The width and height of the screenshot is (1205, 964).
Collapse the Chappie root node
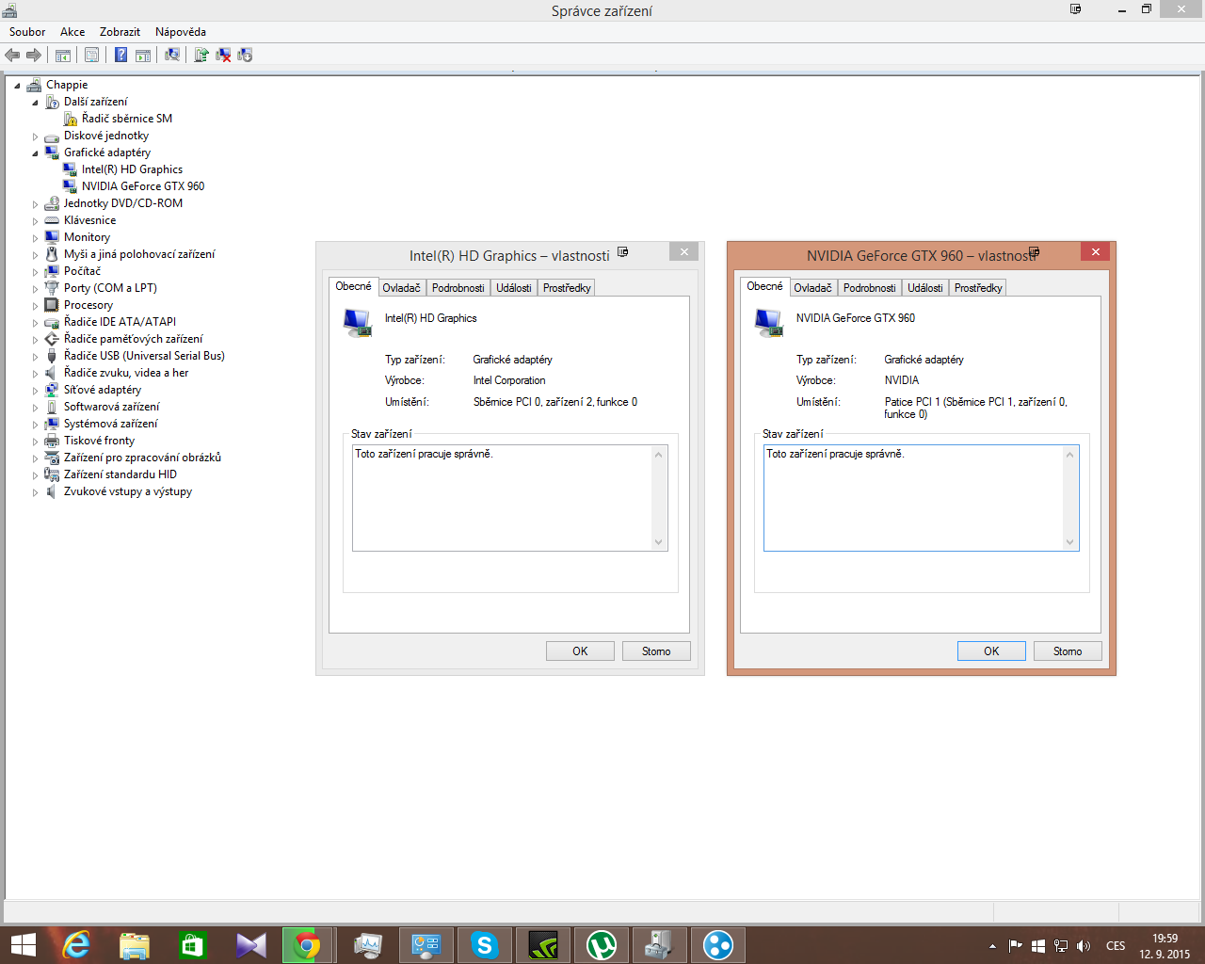click(17, 86)
